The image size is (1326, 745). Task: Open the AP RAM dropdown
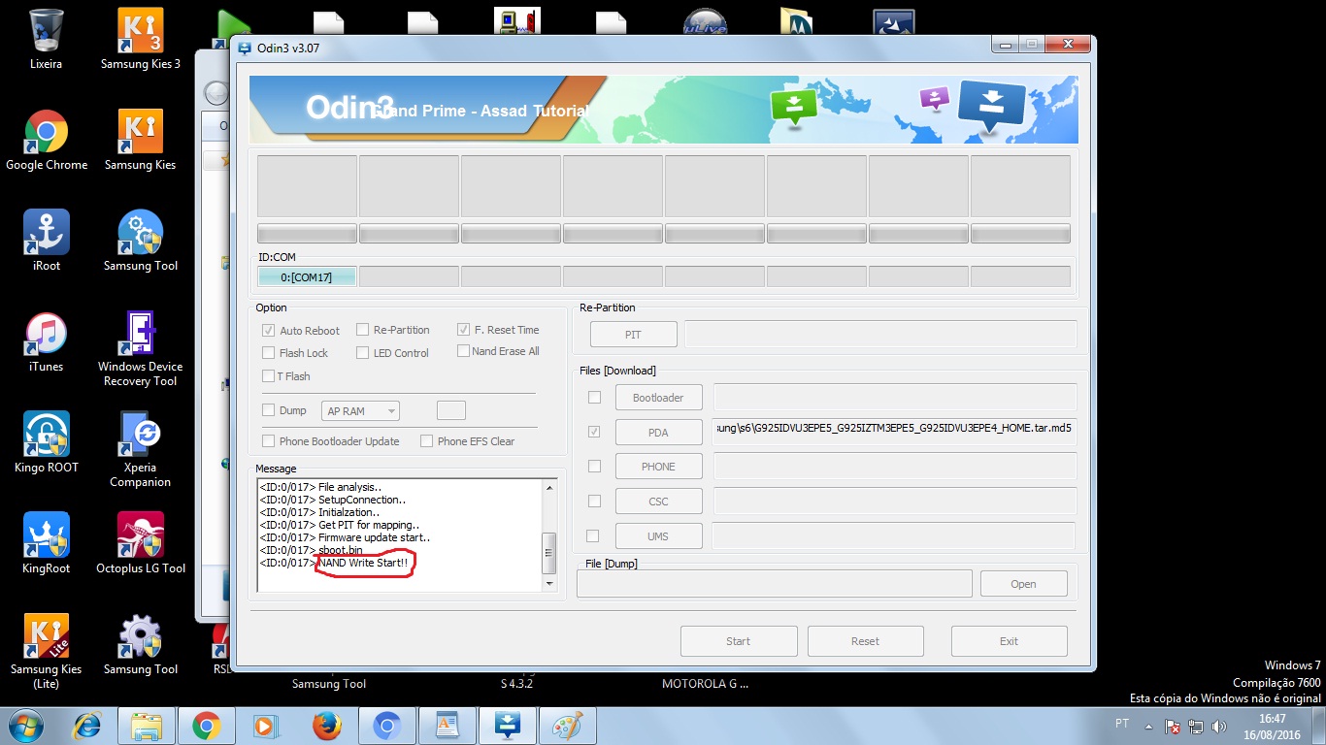(x=360, y=411)
